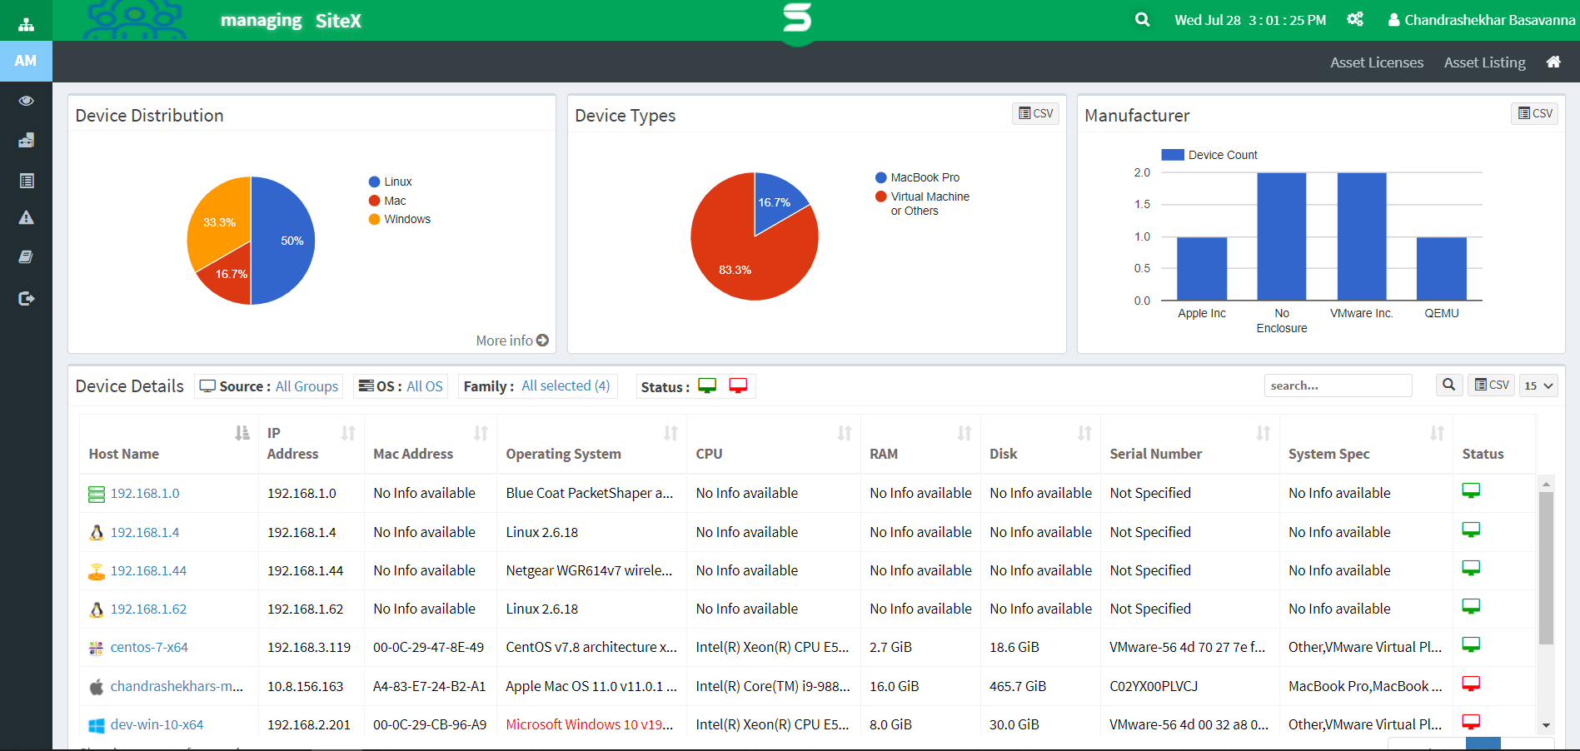The width and height of the screenshot is (1580, 751).
Task: Open the settings gears icon
Action: coord(1355,19)
